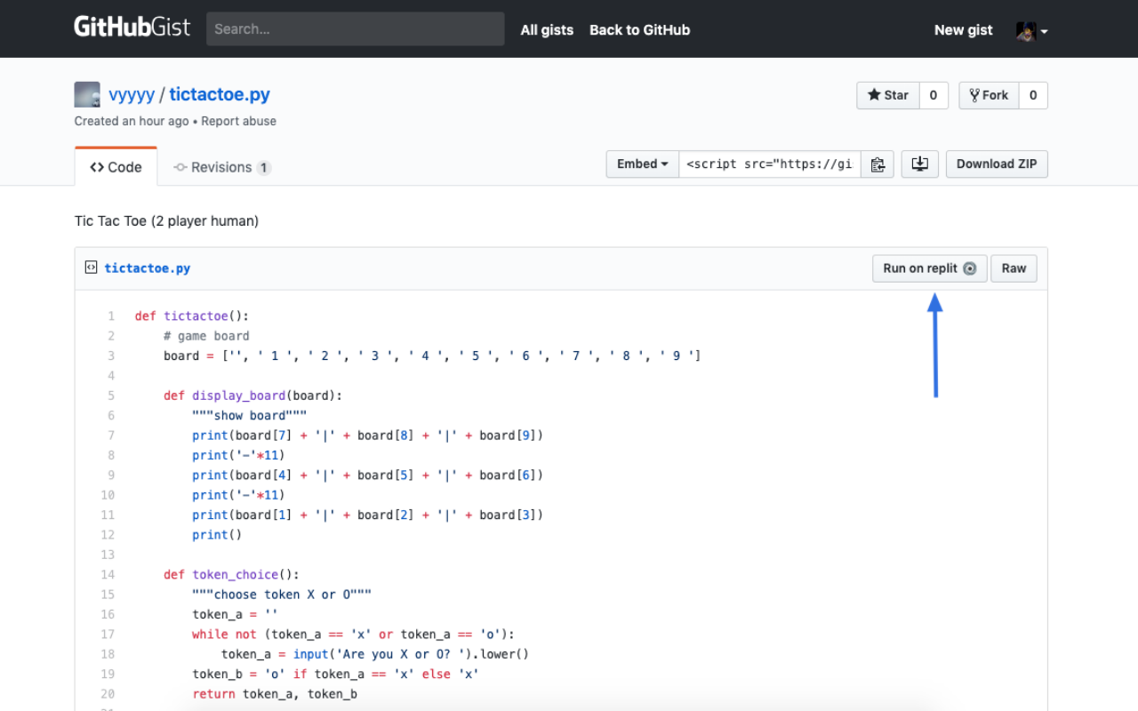Click the download gist icon
The image size is (1138, 711).
click(x=919, y=164)
